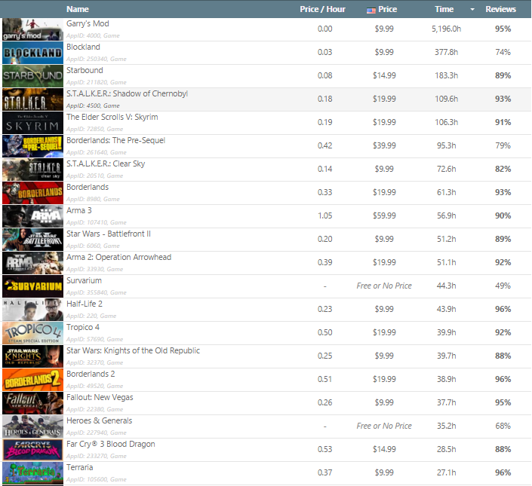Open Arma 2: Operation Arrowhead title
Viewport: 532px width, 486px height.
point(118,258)
